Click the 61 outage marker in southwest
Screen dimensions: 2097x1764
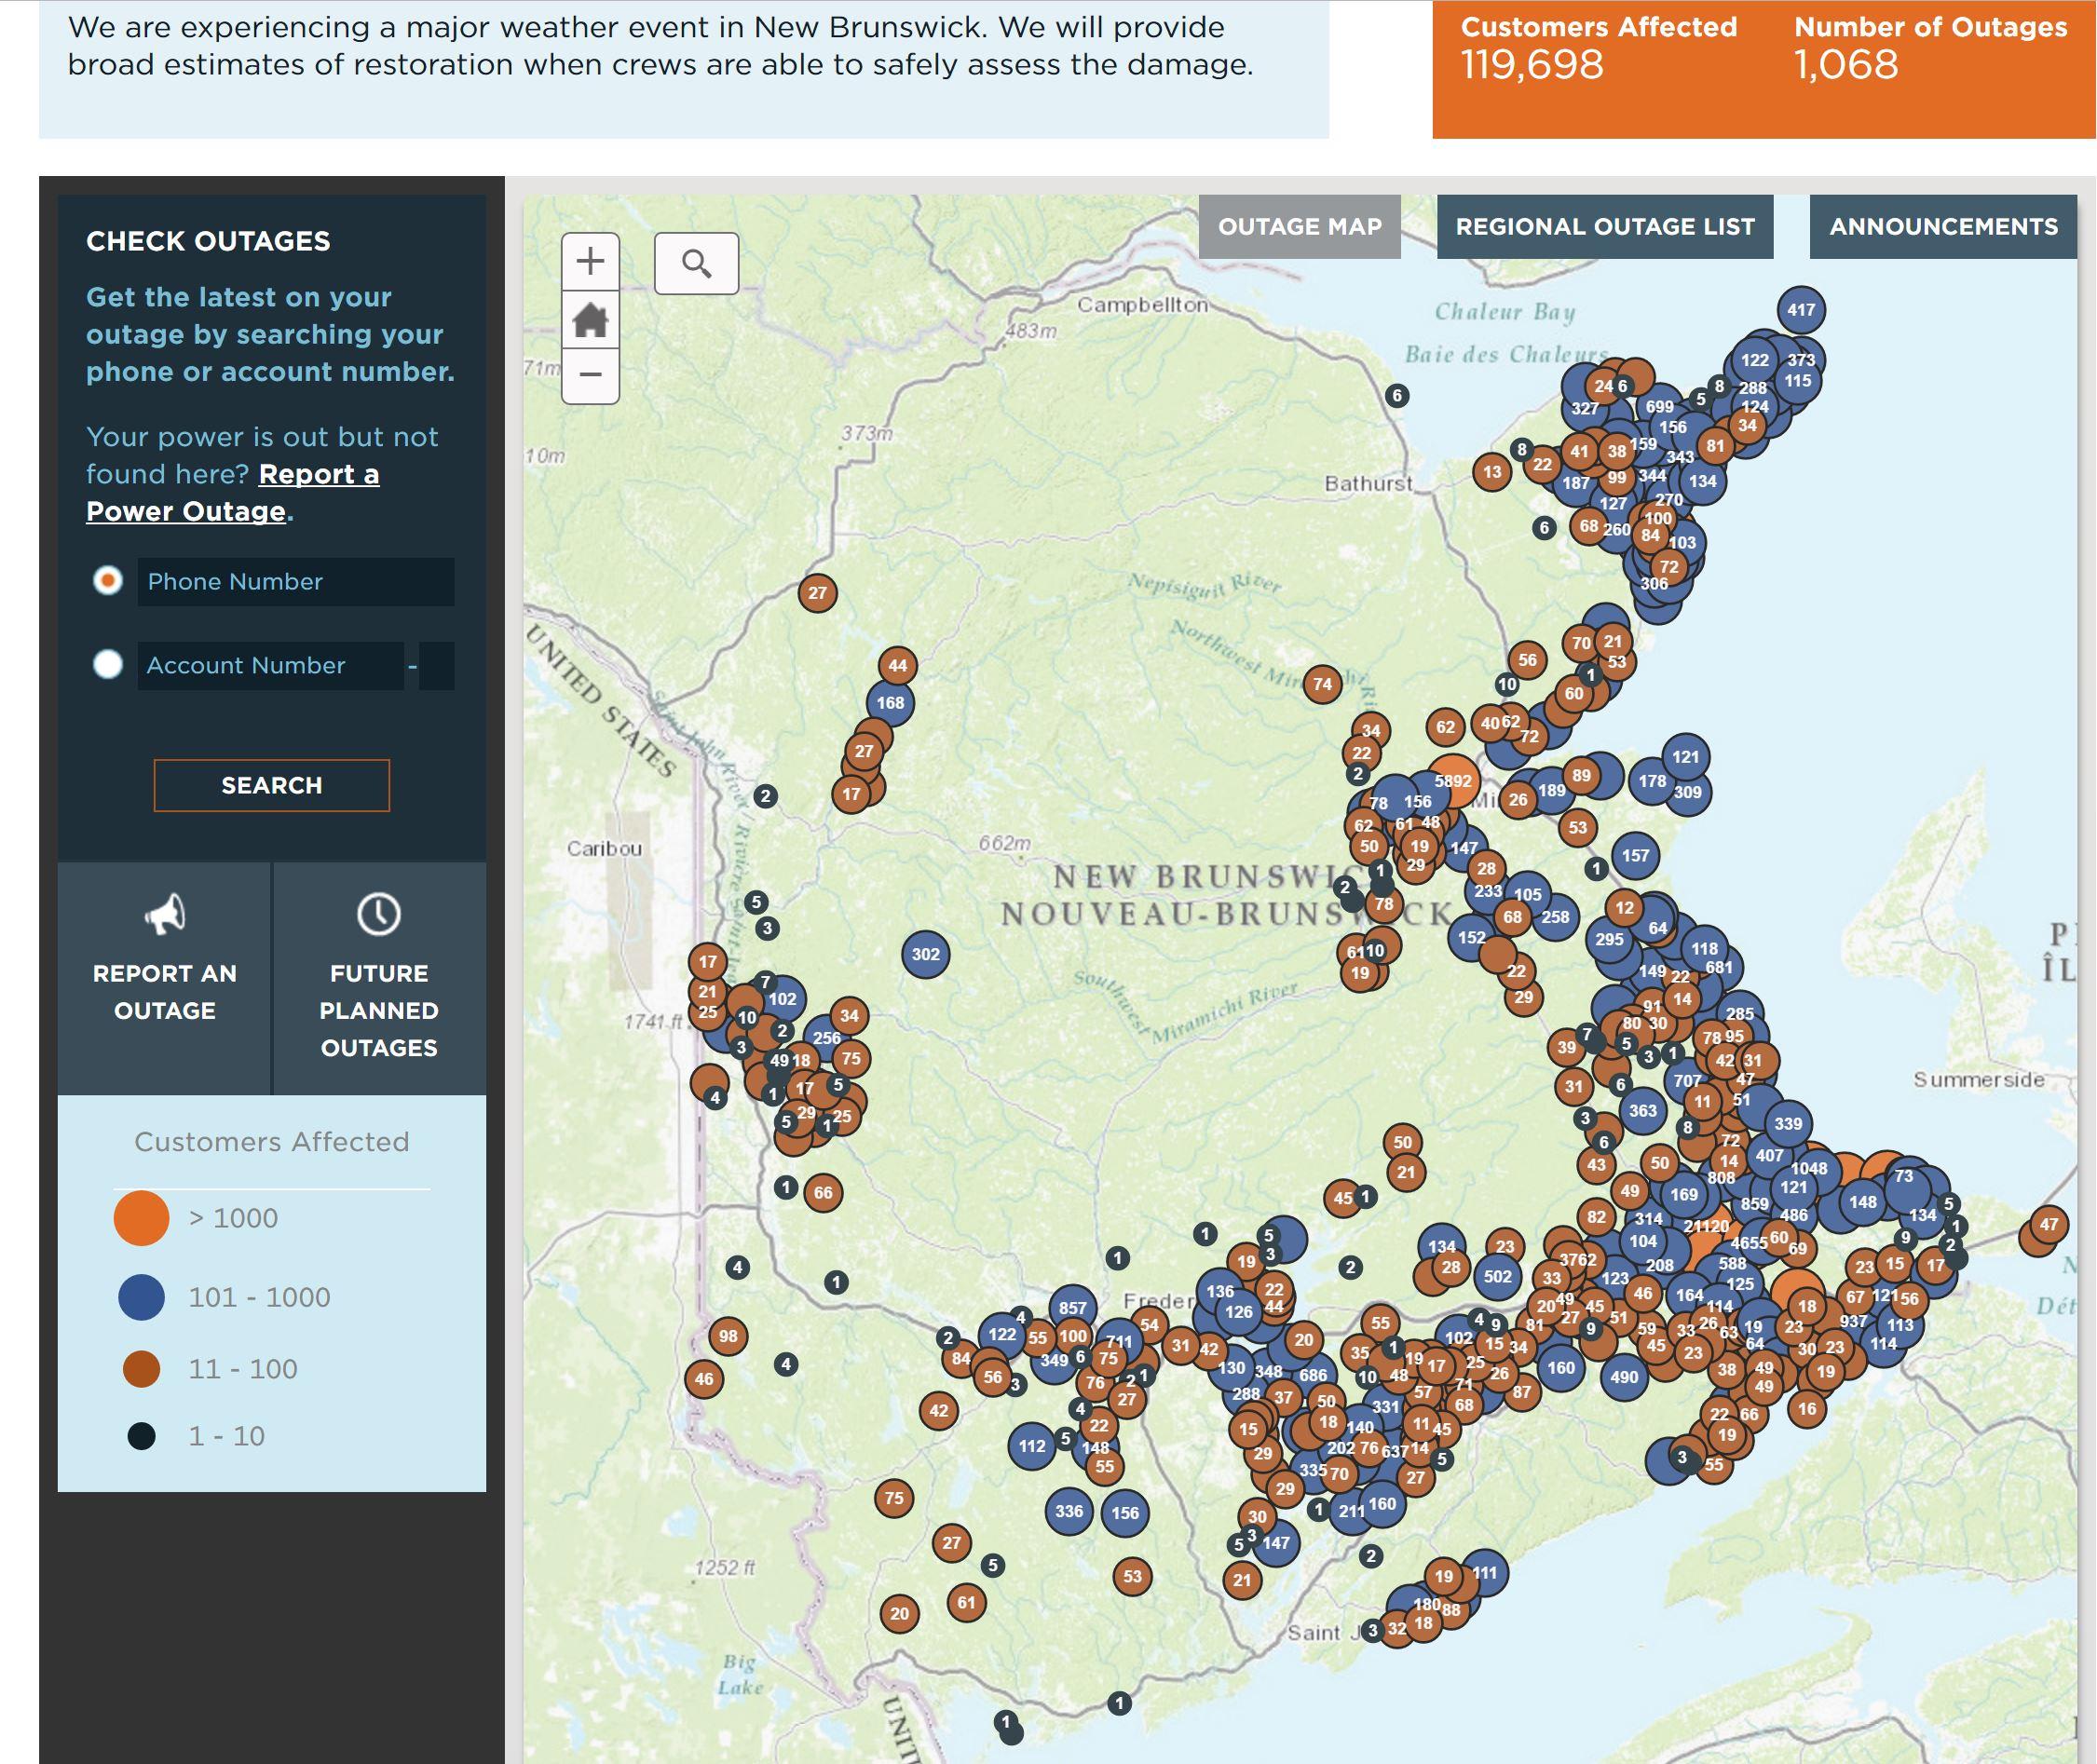coord(966,1603)
